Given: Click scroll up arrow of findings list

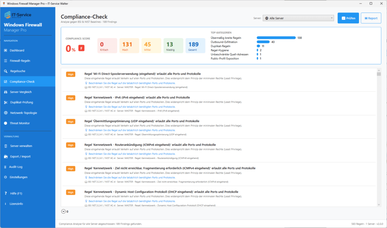Looking at the screenshot, I should pos(379,70).
